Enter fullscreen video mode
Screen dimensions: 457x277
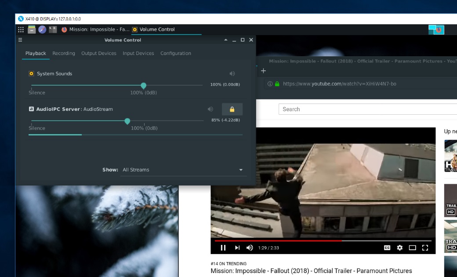[425, 248]
